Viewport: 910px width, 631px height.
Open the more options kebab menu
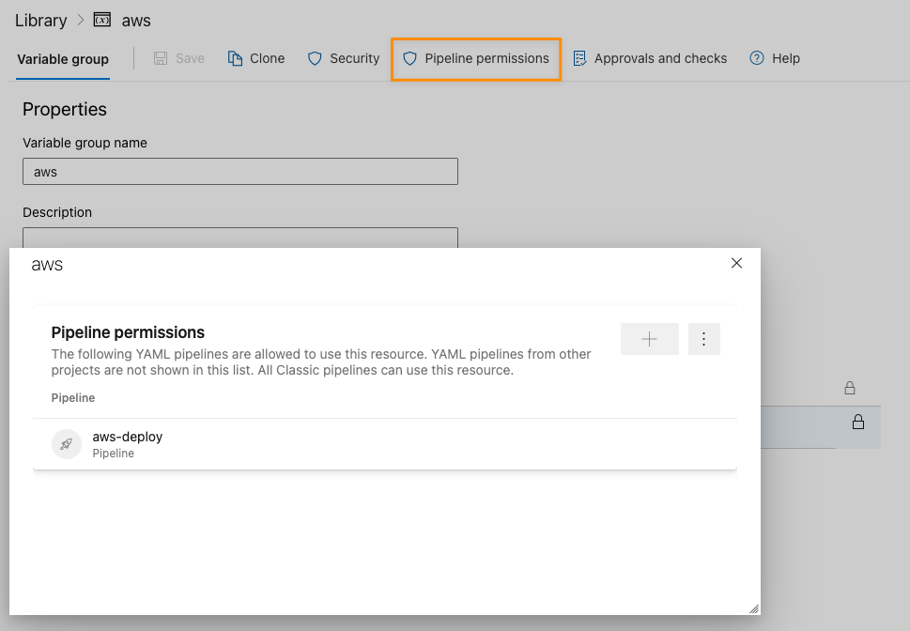click(x=703, y=339)
